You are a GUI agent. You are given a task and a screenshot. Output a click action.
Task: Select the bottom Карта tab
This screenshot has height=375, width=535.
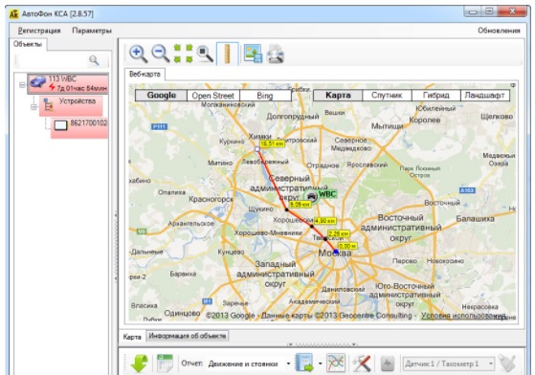132,337
